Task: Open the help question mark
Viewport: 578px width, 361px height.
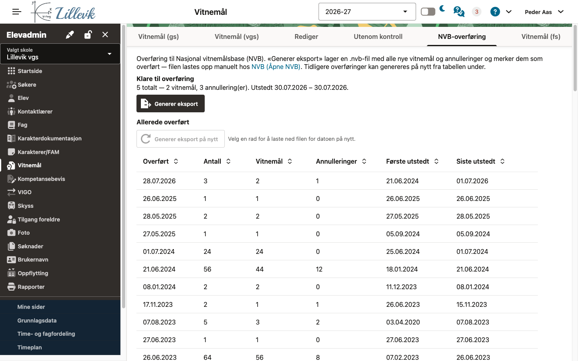Action: coord(495,12)
